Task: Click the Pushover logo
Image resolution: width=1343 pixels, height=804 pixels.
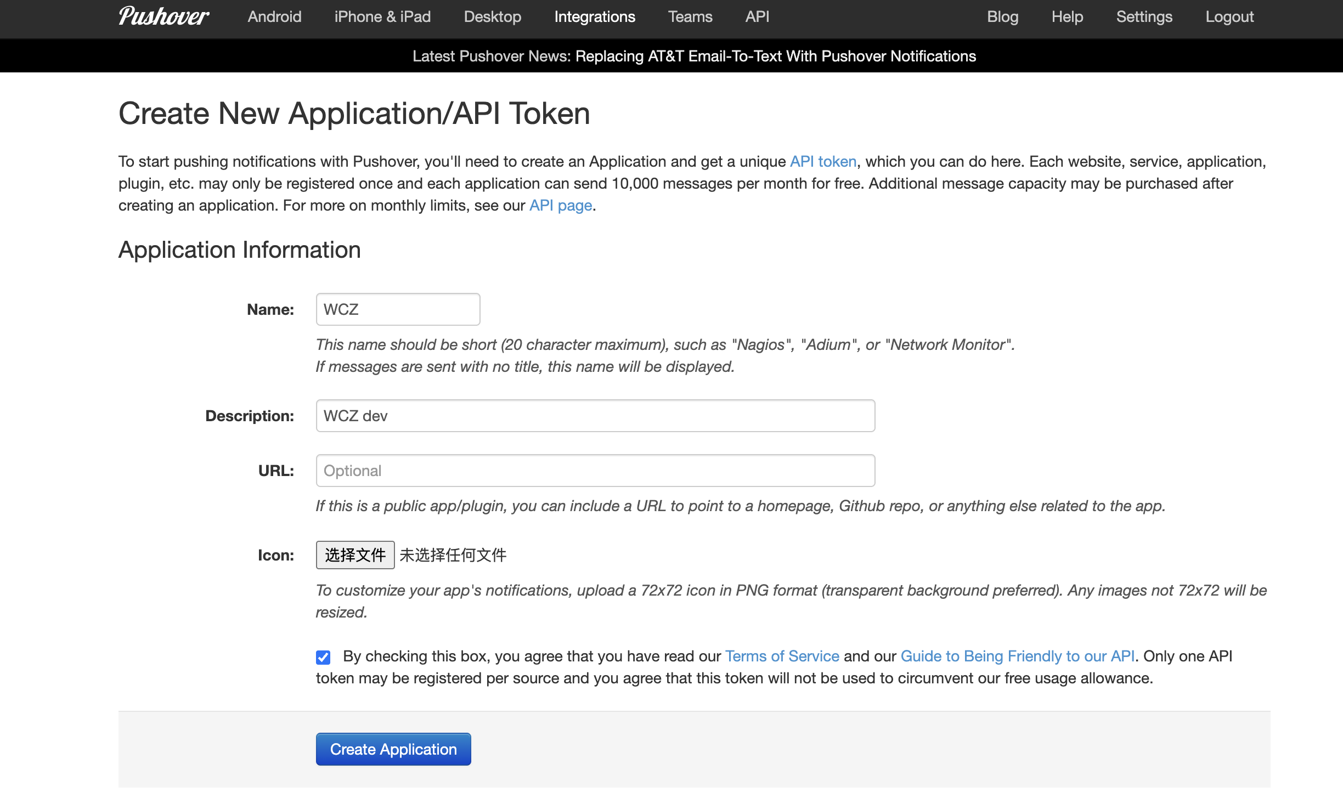Action: tap(163, 16)
